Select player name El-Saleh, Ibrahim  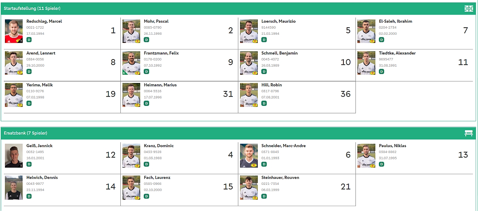(x=396, y=21)
